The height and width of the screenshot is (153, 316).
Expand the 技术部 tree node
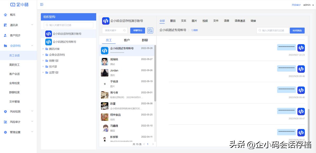(x=43, y=67)
